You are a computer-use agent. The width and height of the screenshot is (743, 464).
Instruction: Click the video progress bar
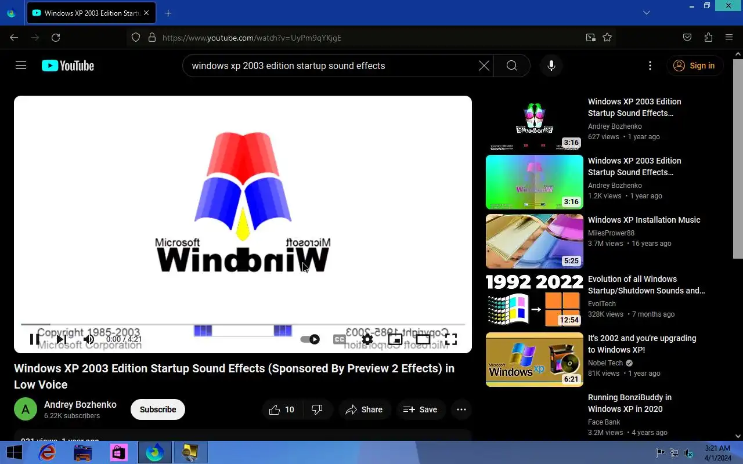[243, 324]
